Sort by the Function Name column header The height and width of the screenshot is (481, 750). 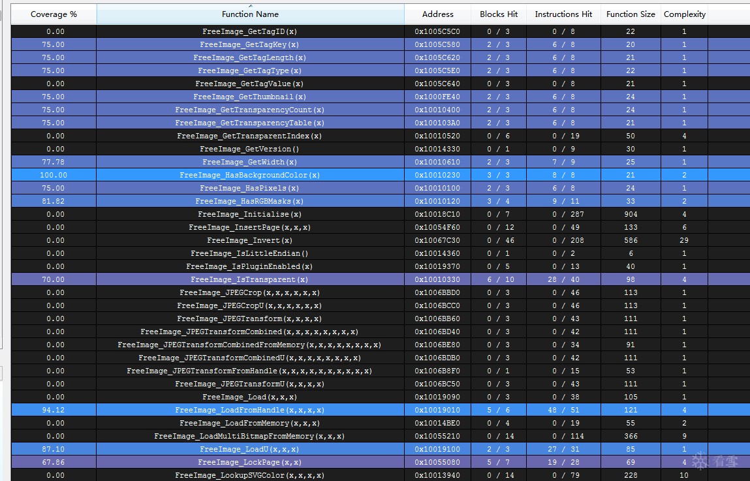click(x=250, y=14)
